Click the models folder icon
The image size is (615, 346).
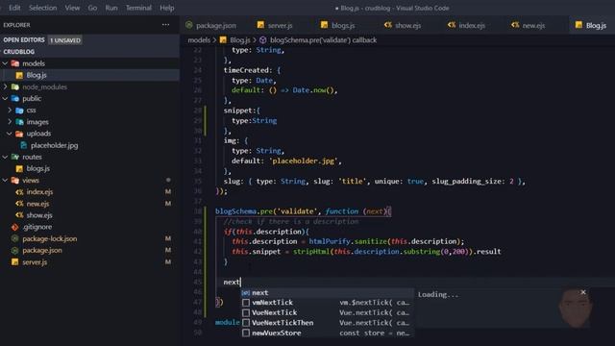15,63
